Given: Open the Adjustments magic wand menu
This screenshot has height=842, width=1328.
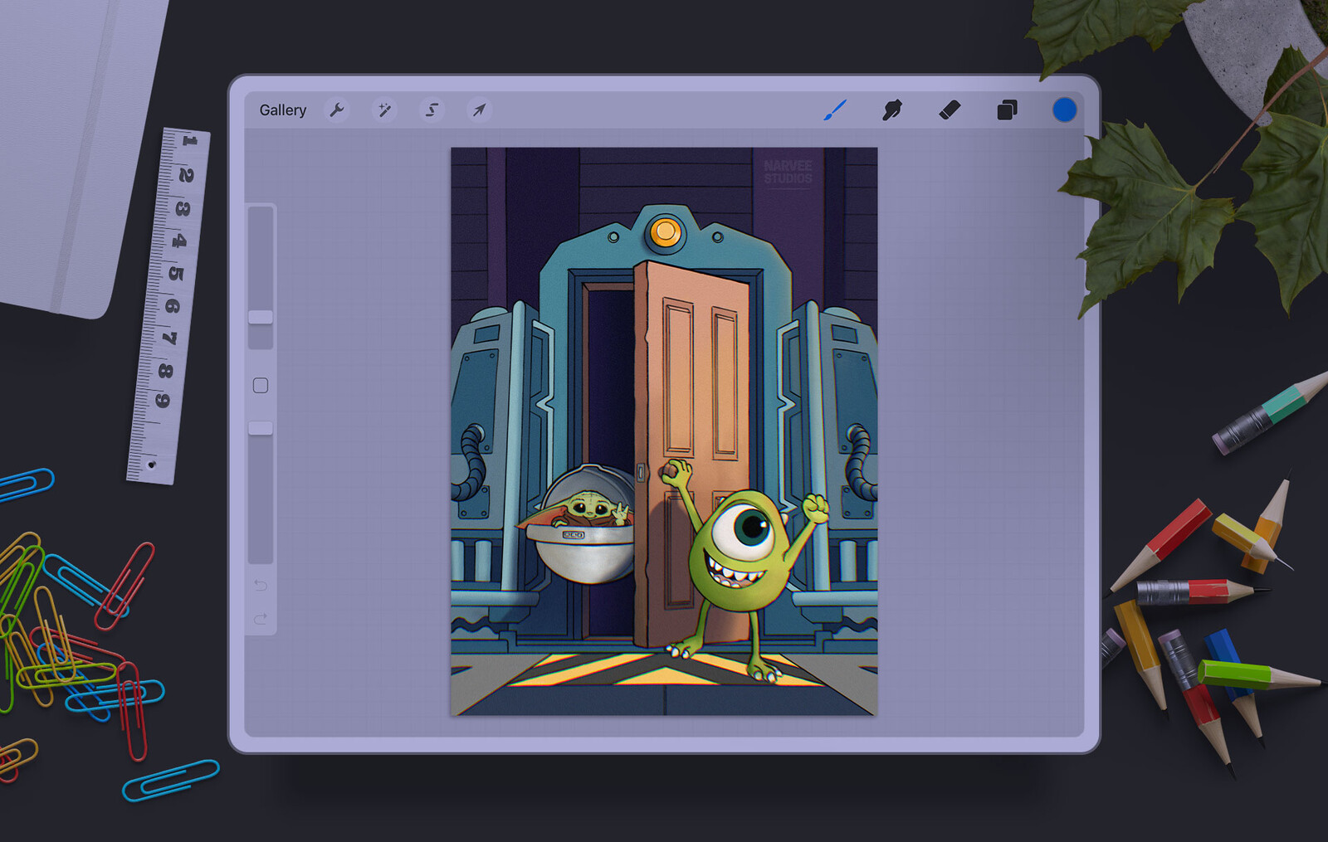Looking at the screenshot, I should point(384,110).
